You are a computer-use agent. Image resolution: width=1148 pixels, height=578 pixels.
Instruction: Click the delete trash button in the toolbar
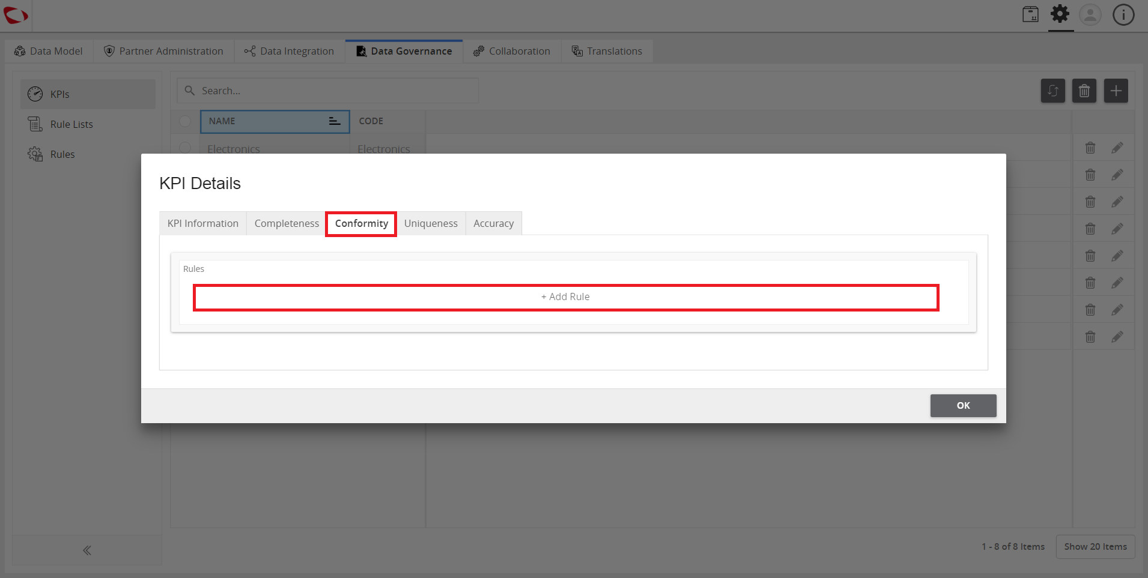(x=1084, y=91)
